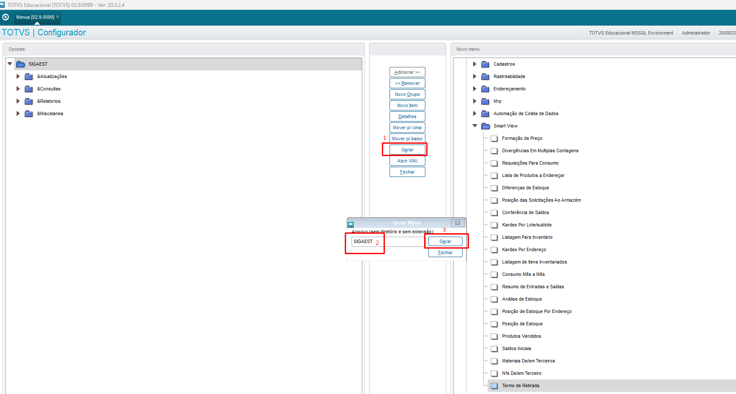Select Análise de Estoque item
Image resolution: width=736 pixels, height=394 pixels.
tap(522, 299)
